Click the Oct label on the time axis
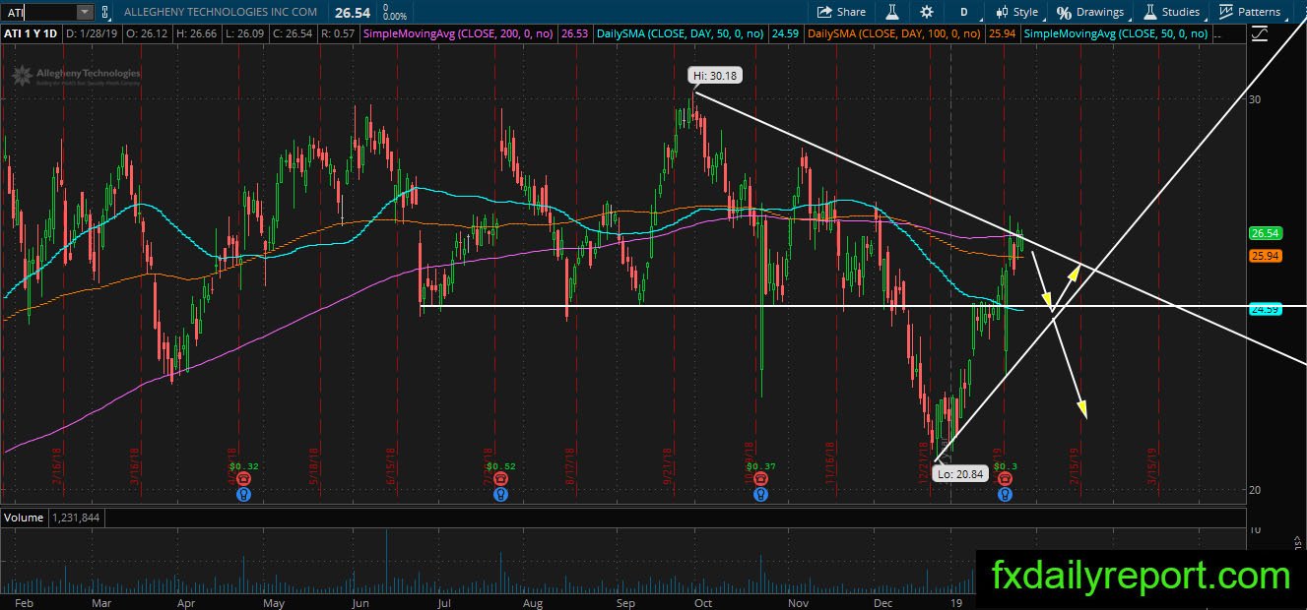Viewport: 1307px width, 610px height. coord(701,601)
